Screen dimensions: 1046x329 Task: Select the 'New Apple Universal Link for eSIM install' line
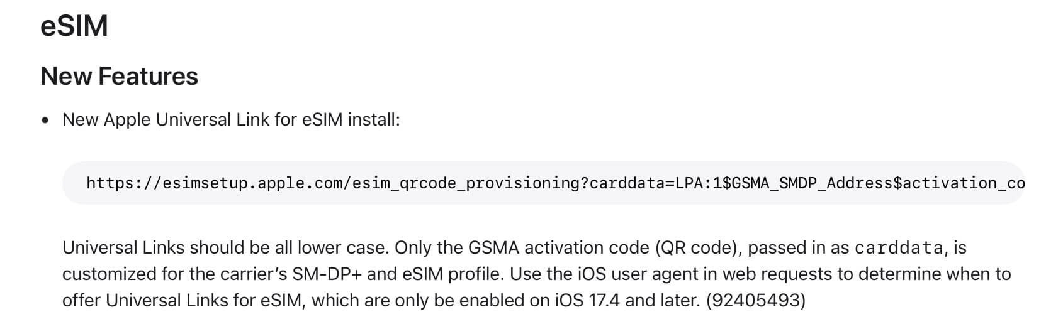pos(231,119)
